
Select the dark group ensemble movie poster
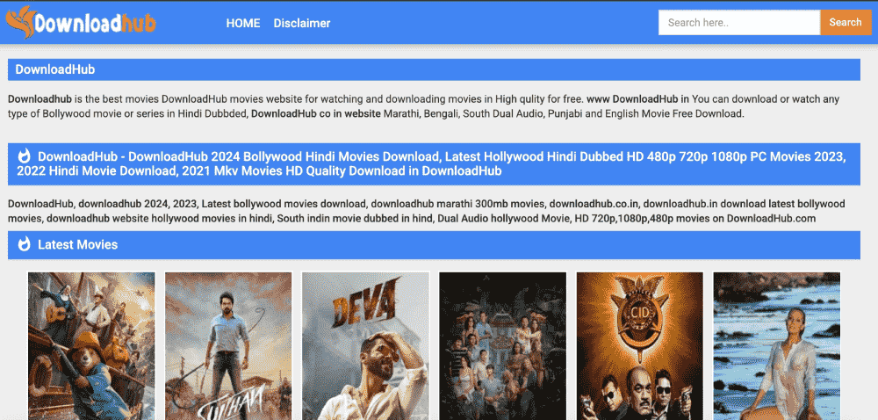coord(502,345)
